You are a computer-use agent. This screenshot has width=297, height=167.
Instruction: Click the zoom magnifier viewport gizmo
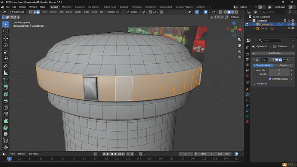coord(239,40)
